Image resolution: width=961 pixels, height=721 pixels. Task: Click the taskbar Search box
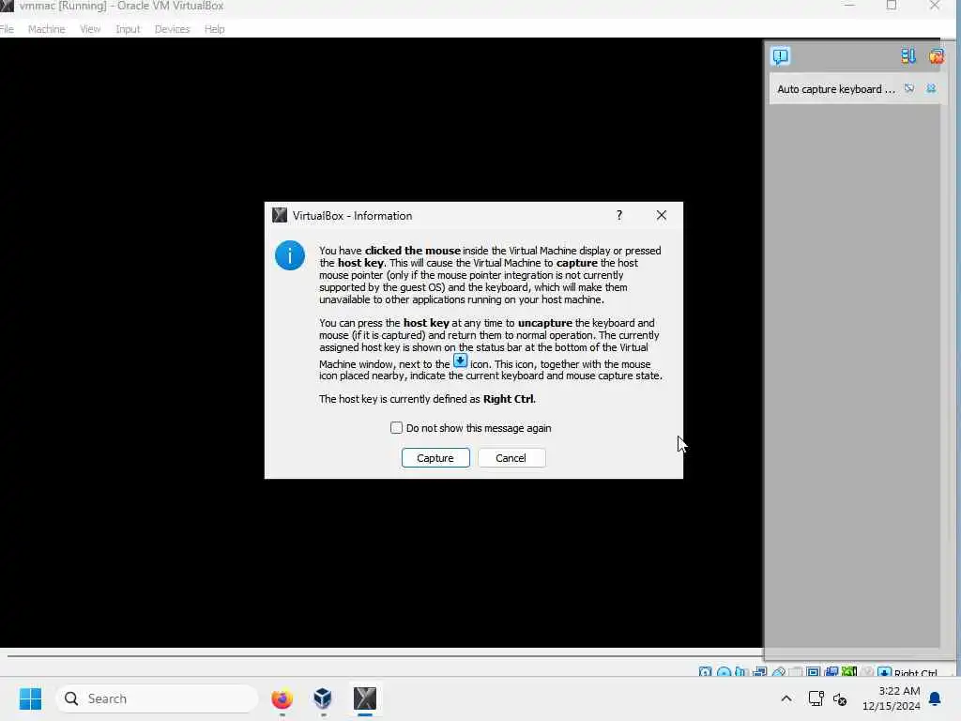pyautogui.click(x=158, y=698)
